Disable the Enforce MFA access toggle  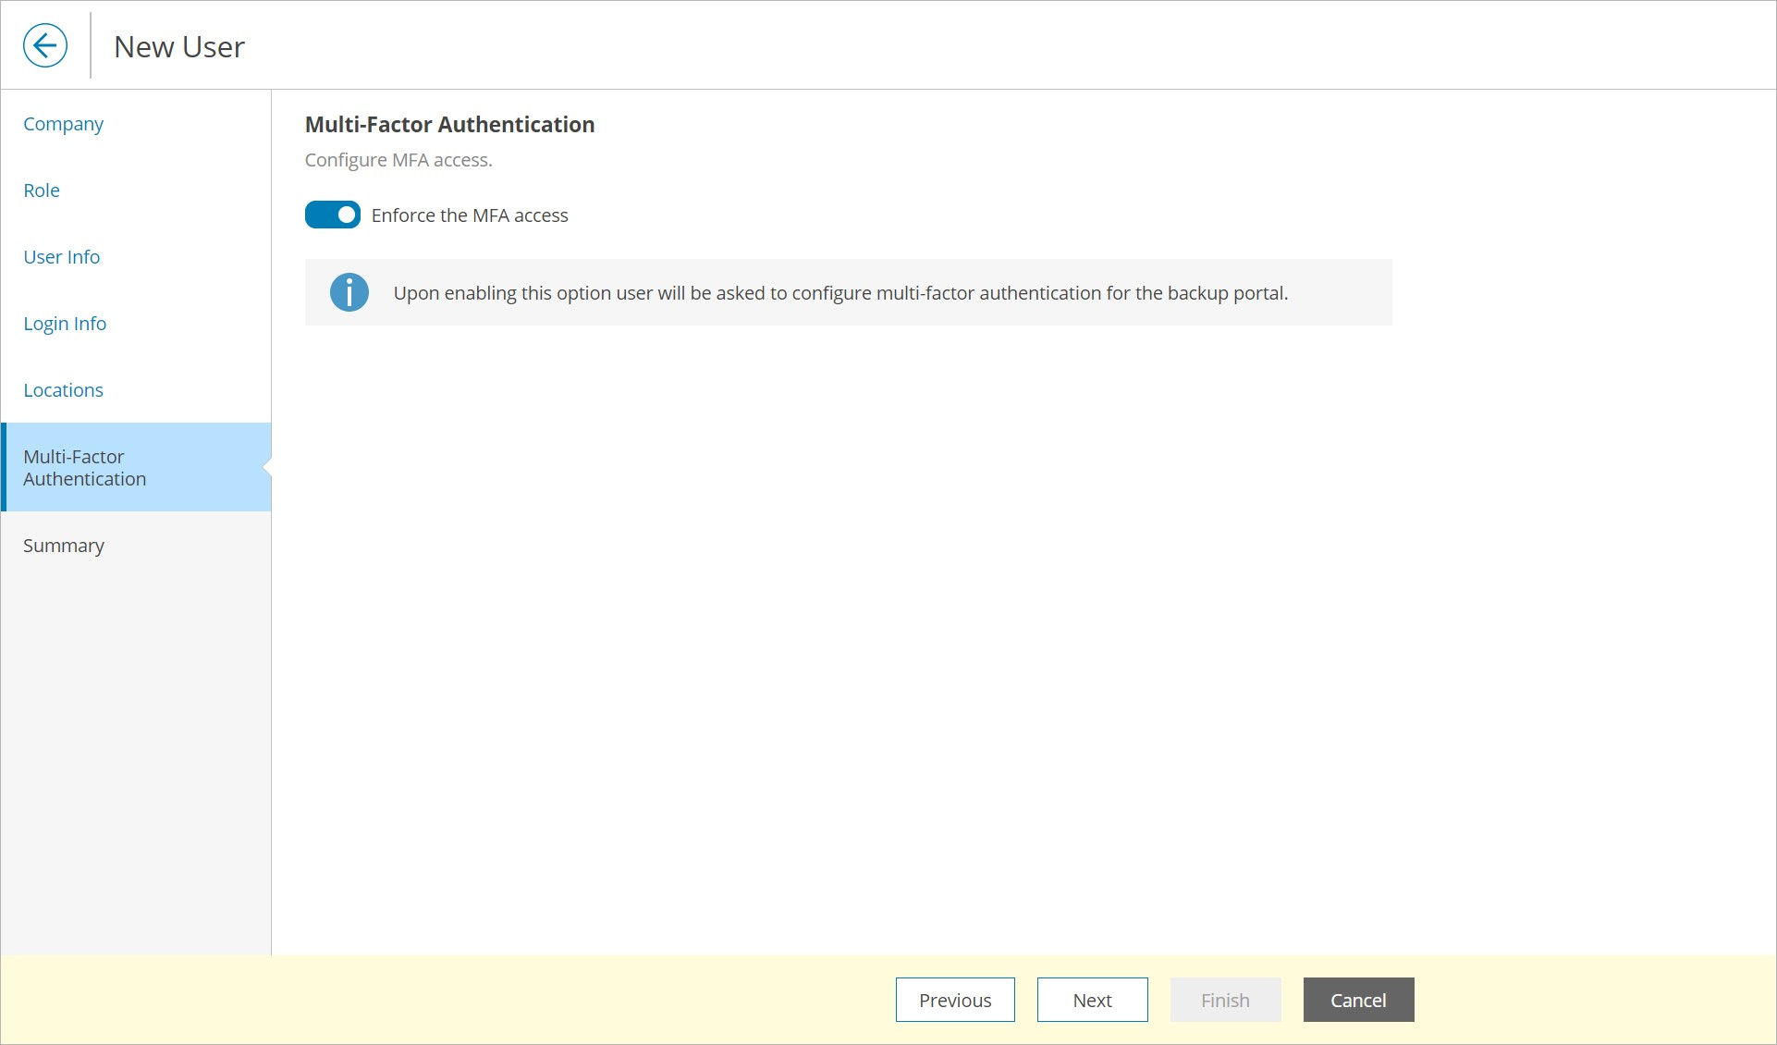point(333,215)
